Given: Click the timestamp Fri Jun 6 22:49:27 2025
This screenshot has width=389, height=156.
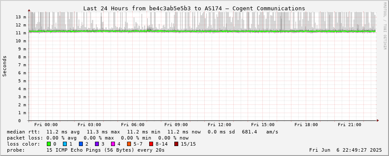Looking at the screenshot, I should (346, 150).
